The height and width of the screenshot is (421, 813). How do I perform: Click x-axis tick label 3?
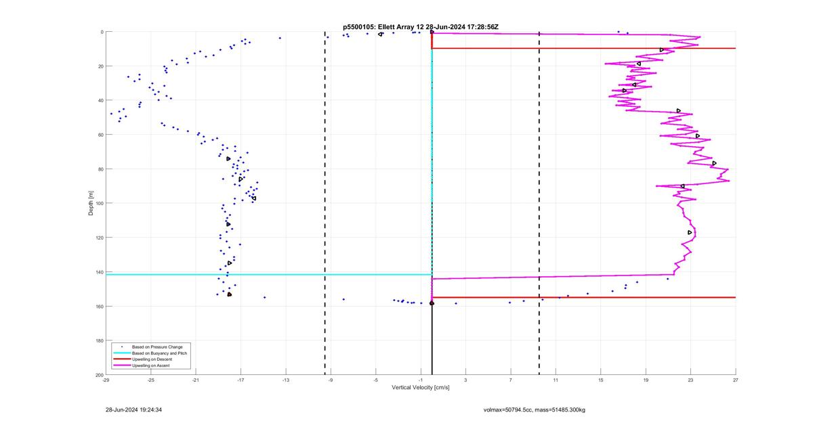465,380
